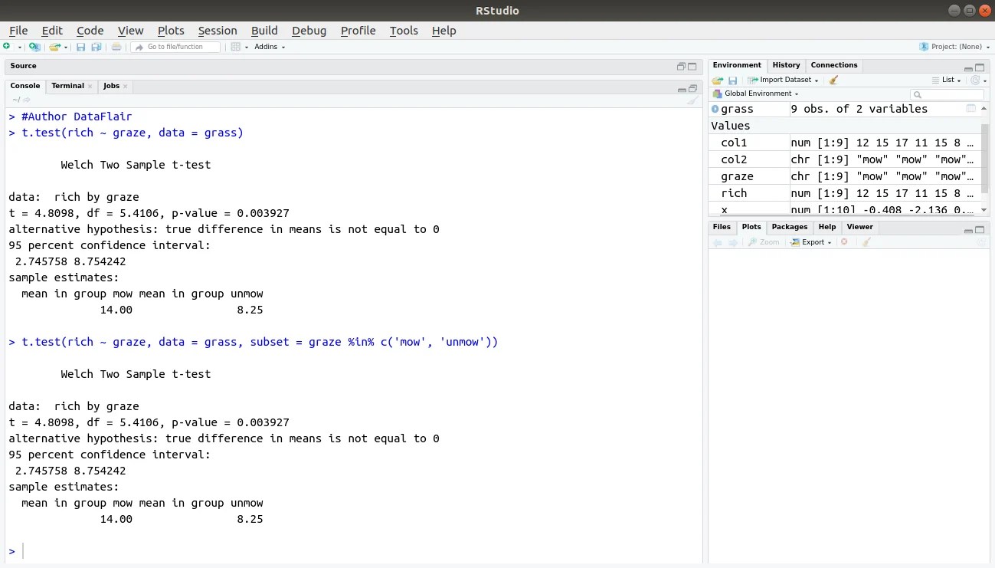Expand the grass data frame row
This screenshot has height=568, width=995.
[x=715, y=109]
